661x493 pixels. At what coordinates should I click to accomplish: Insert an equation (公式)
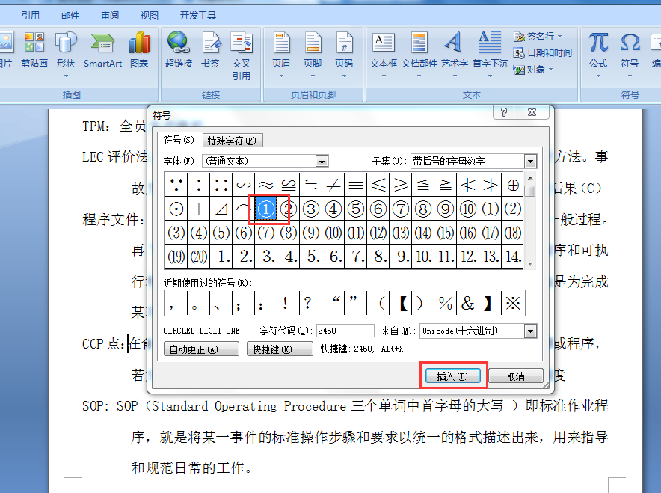click(598, 55)
